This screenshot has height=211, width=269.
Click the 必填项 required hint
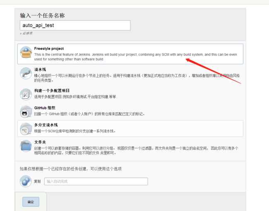point(26,33)
